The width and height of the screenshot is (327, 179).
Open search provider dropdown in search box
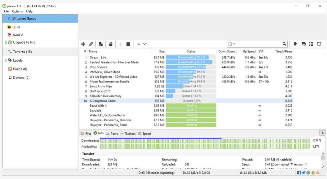pyautogui.click(x=232, y=44)
